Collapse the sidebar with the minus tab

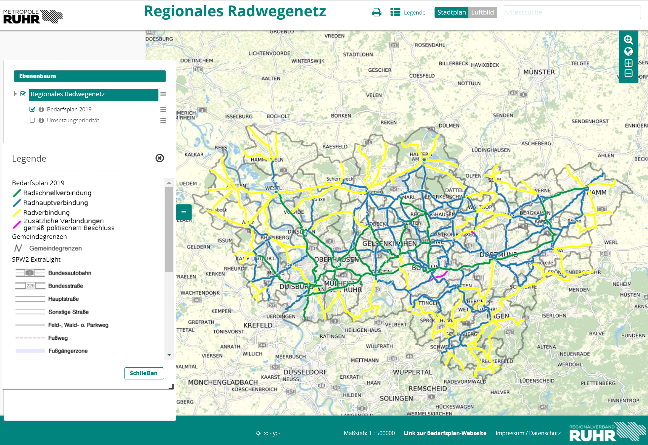click(x=183, y=212)
